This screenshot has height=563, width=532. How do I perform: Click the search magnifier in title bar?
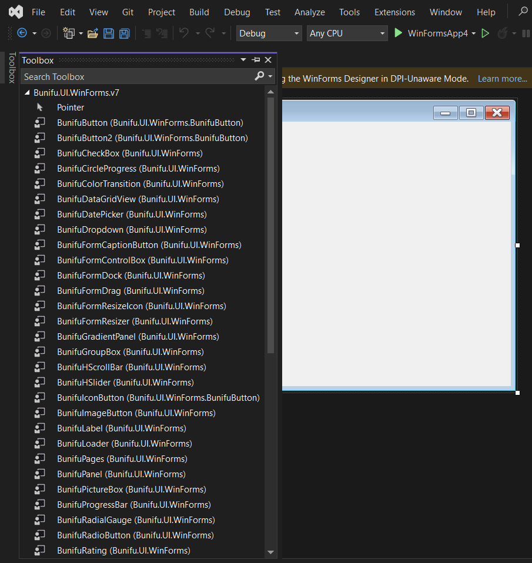(x=523, y=12)
